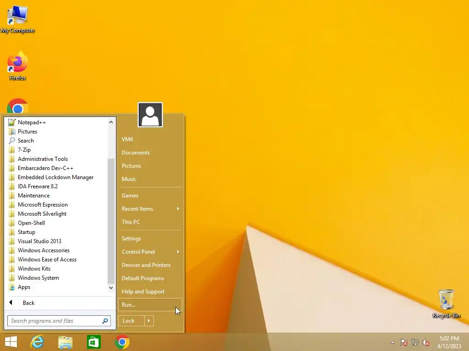Click the programs list scrollbar thumb
469x351 pixels.
[x=111, y=221]
